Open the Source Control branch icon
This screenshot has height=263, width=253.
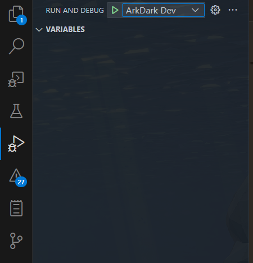click(x=16, y=241)
